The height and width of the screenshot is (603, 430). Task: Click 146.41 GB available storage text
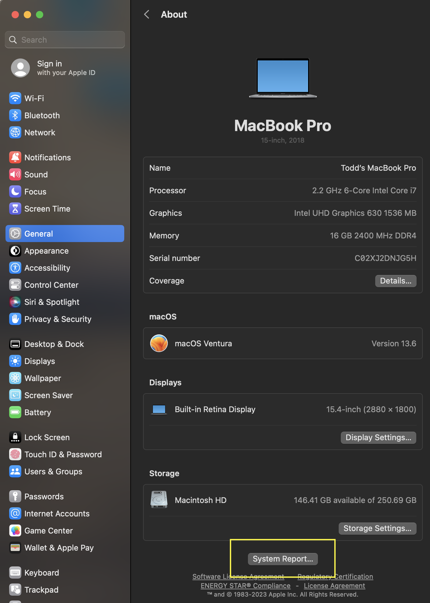pos(355,500)
